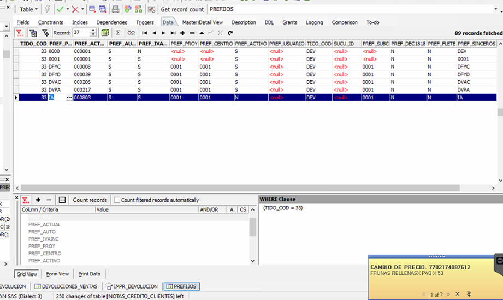Switch to the Indices tab
This screenshot has height=300, width=503.
80,22
